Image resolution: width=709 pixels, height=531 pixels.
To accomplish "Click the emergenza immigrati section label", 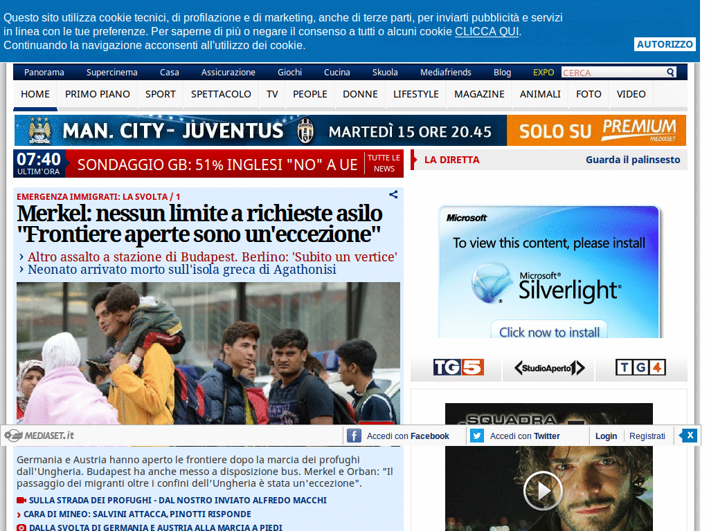I will [98, 197].
